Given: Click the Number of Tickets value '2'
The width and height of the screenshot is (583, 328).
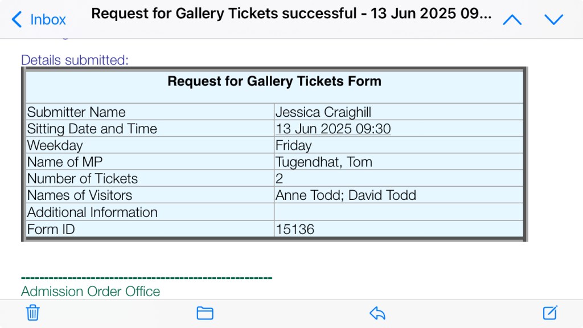Looking at the screenshot, I should [280, 179].
